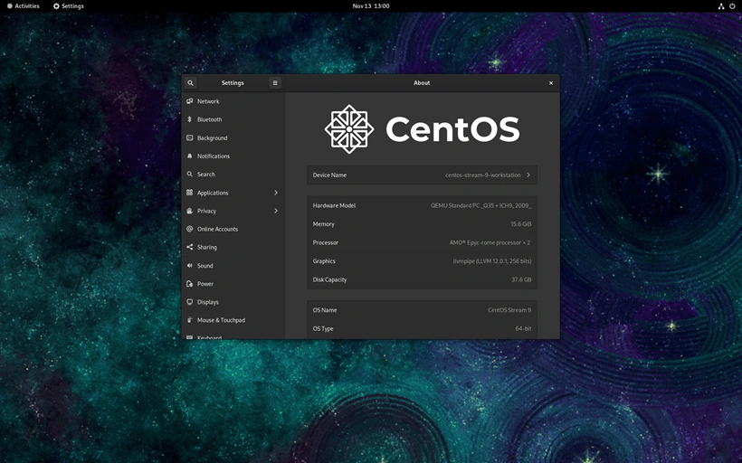Select Sharing in the sidebar
The image size is (742, 463).
(233, 247)
